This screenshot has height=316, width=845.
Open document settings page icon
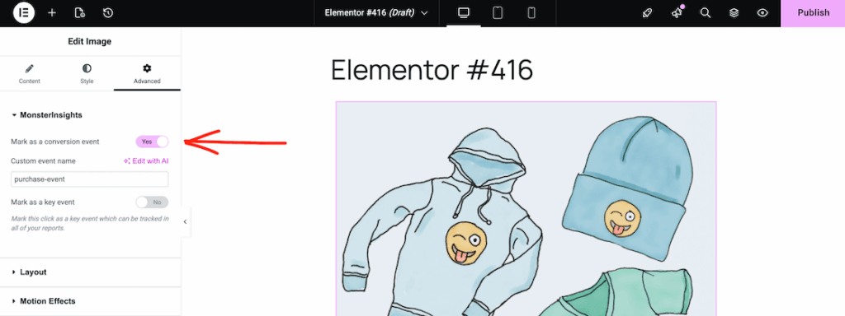point(80,13)
